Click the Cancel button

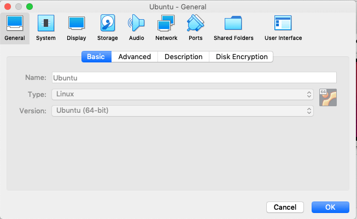pyautogui.click(x=285, y=207)
